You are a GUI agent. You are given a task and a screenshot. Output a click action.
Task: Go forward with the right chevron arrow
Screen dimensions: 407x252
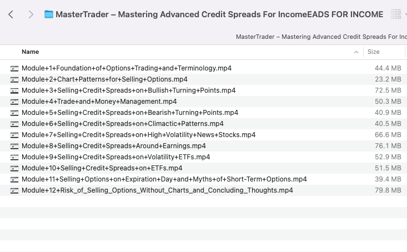(31, 14)
